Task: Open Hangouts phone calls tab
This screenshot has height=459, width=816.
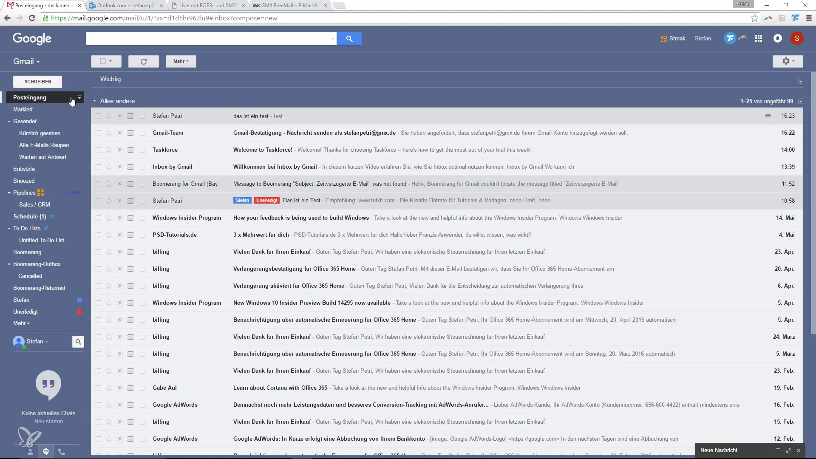Action: (x=62, y=452)
